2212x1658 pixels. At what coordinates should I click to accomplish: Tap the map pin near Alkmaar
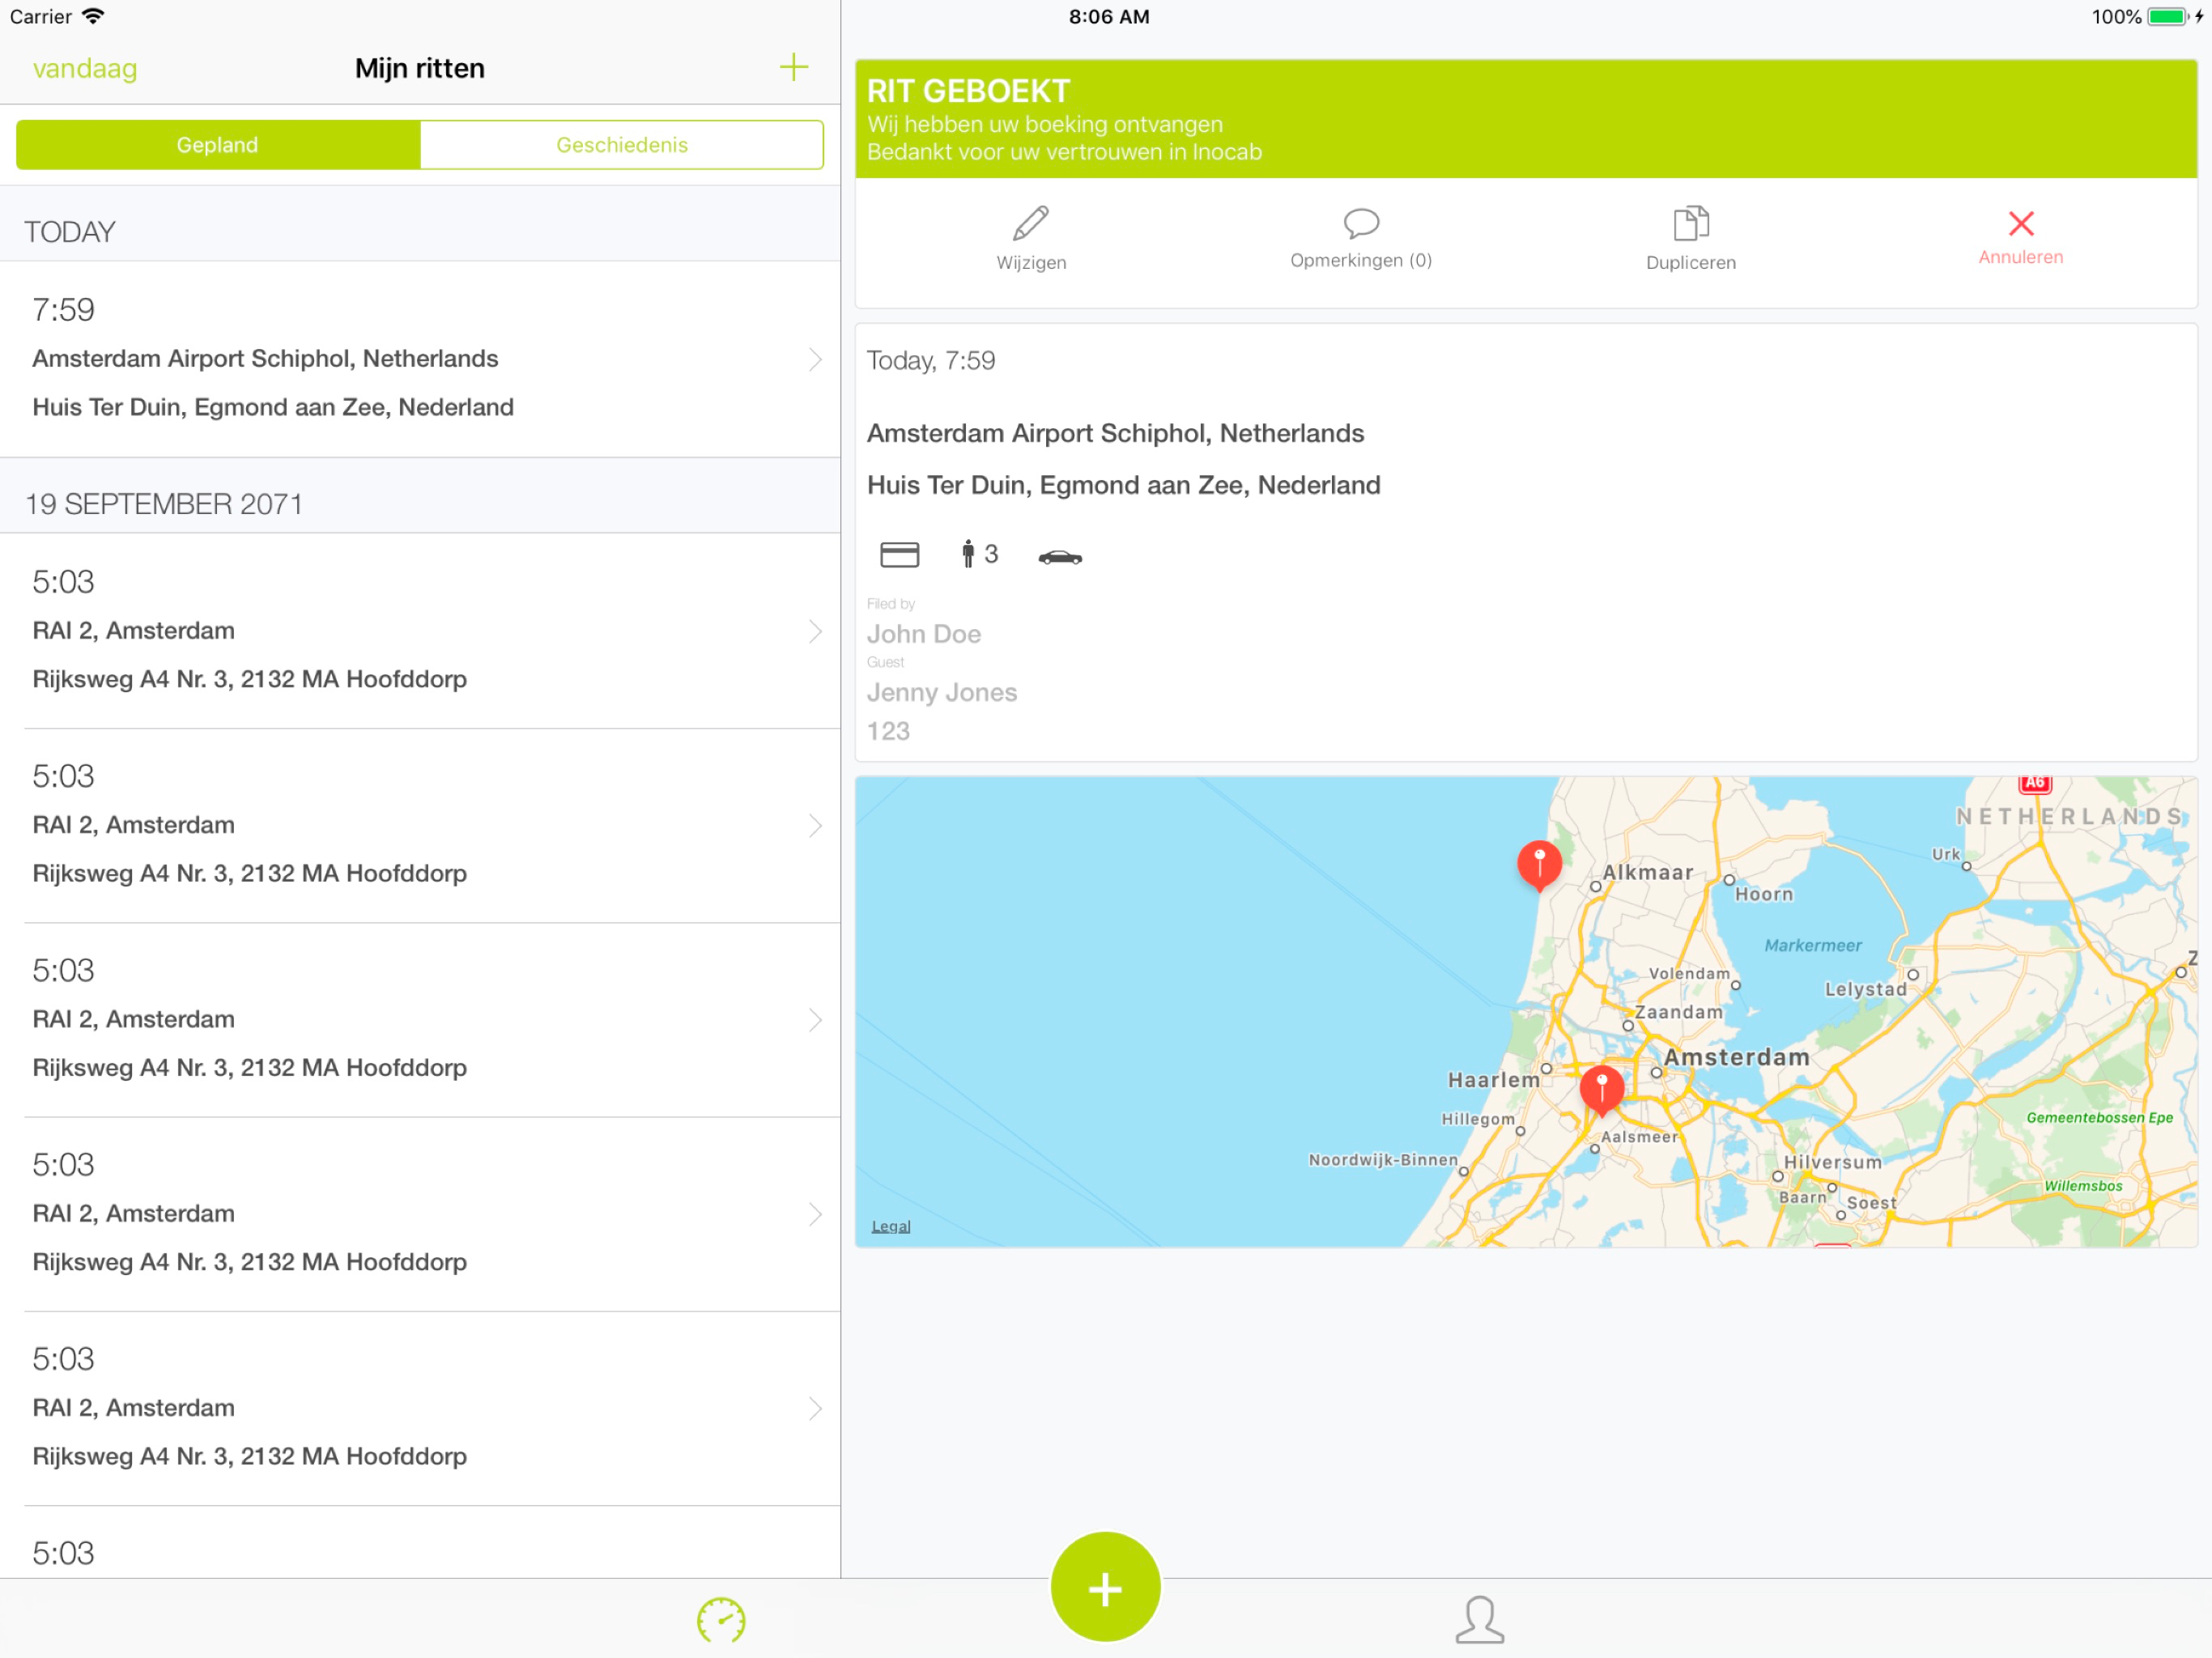click(1539, 865)
